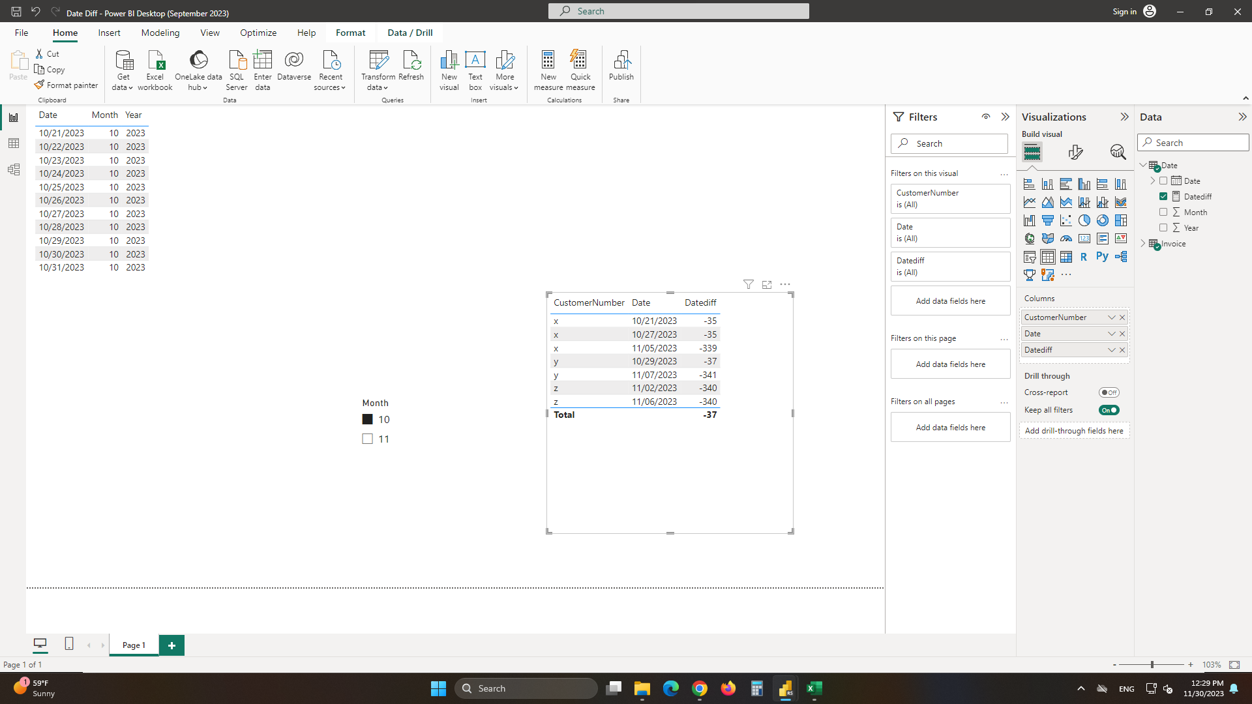This screenshot has width=1252, height=704.
Task: Switch to Table view in left sidebar
Action: (x=14, y=143)
